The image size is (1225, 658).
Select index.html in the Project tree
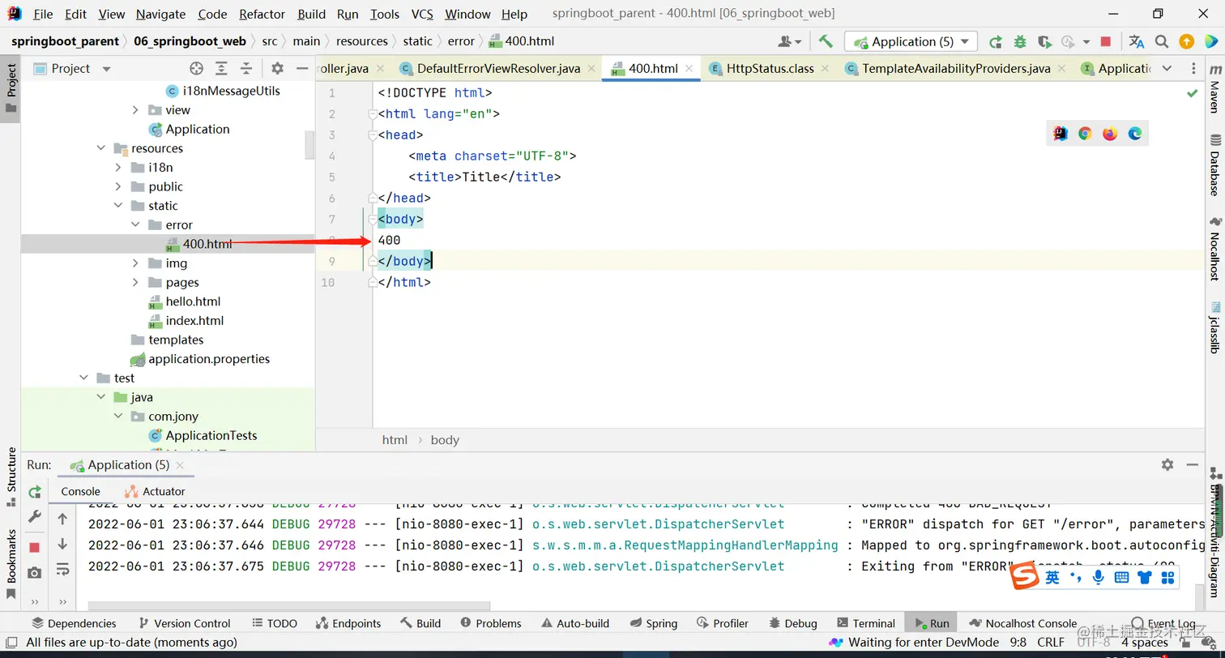point(194,321)
